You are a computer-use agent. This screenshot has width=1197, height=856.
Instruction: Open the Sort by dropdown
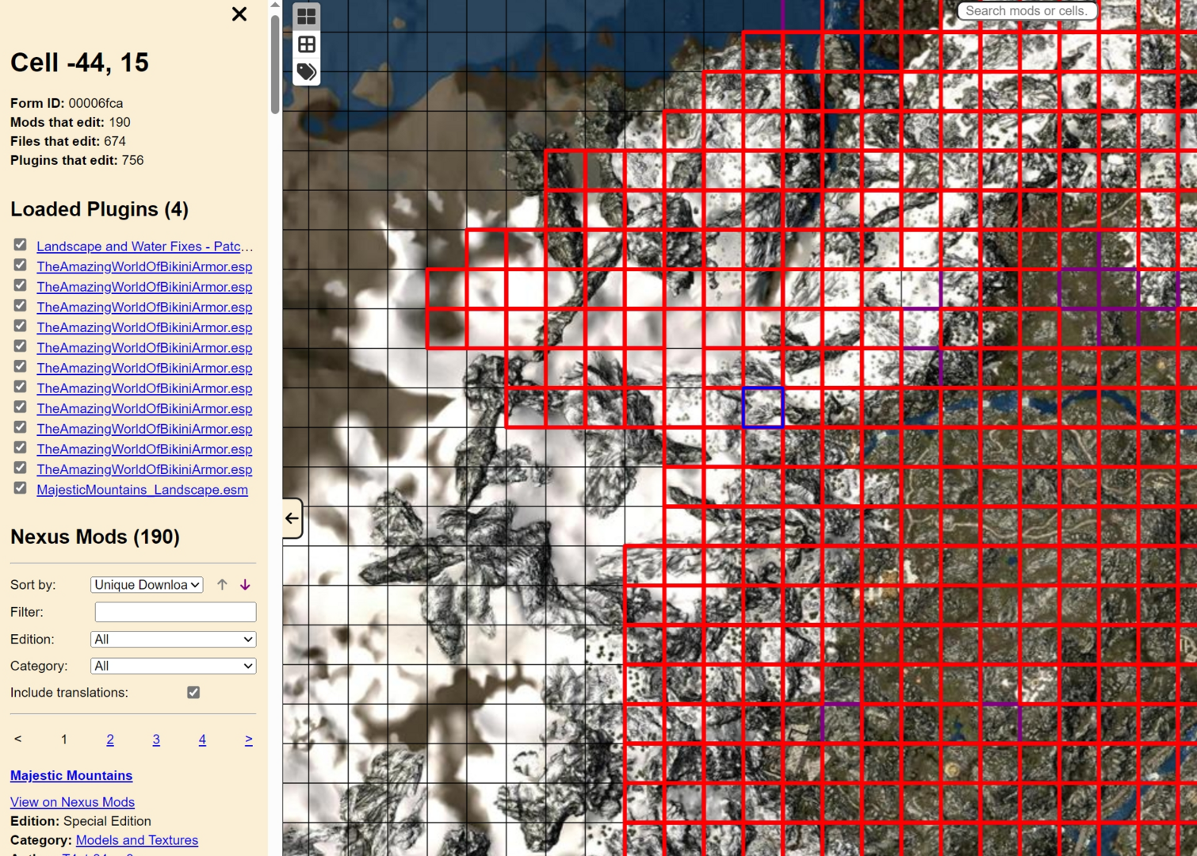coord(147,585)
